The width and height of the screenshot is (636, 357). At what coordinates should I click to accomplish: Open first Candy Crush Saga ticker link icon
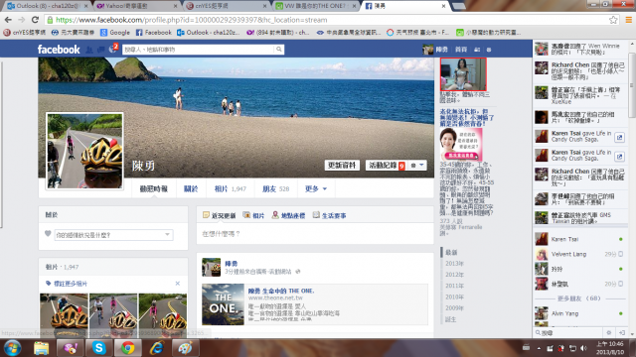click(x=619, y=138)
